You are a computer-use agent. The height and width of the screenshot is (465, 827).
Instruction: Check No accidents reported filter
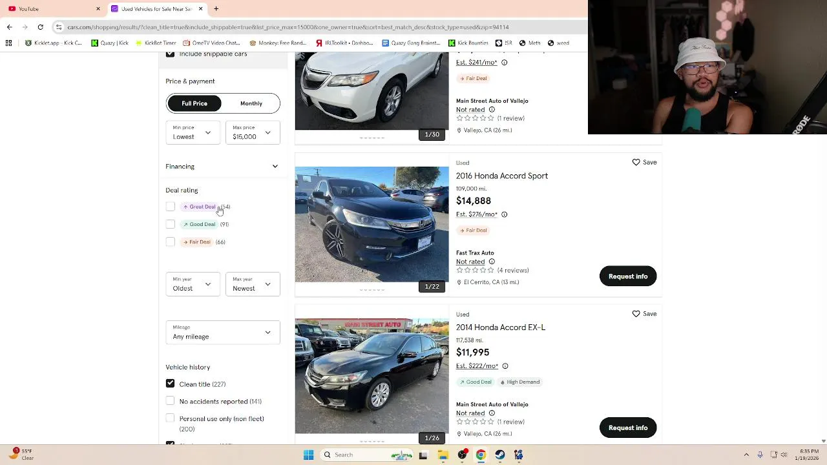coord(171,401)
